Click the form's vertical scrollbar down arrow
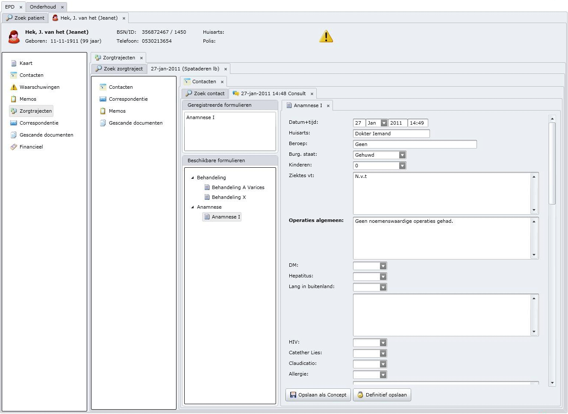 [552, 383]
